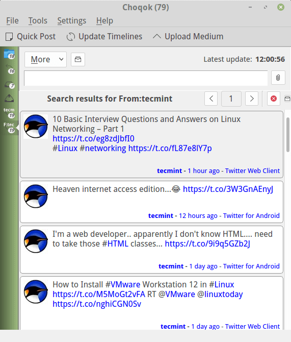Viewport: 291px width, 342px height.
Task: Open the Tools menu
Action: click(38, 21)
